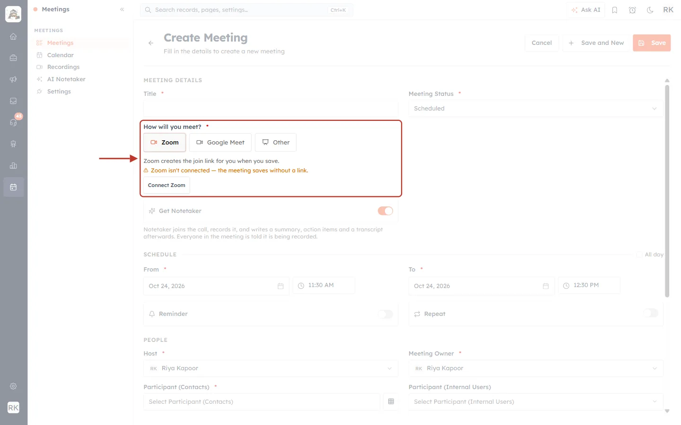Open the settings gear in left rail

click(13, 386)
